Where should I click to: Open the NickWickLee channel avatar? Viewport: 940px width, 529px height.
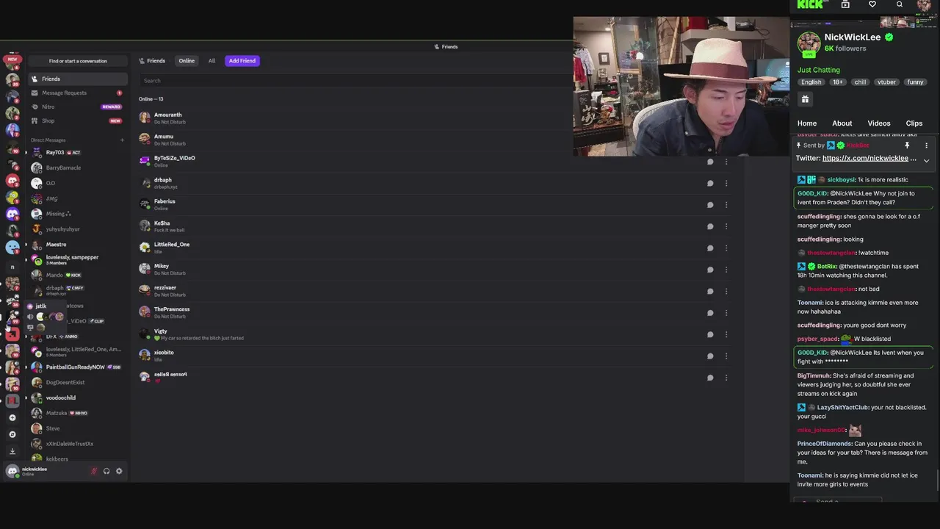point(809,43)
